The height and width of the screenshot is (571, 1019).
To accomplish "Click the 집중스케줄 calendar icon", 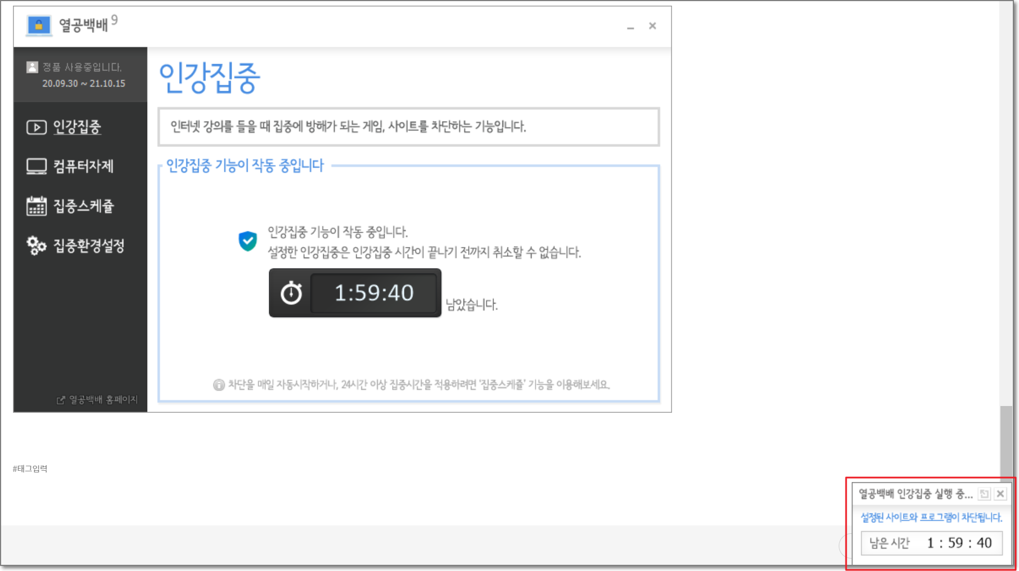I will coord(37,206).
